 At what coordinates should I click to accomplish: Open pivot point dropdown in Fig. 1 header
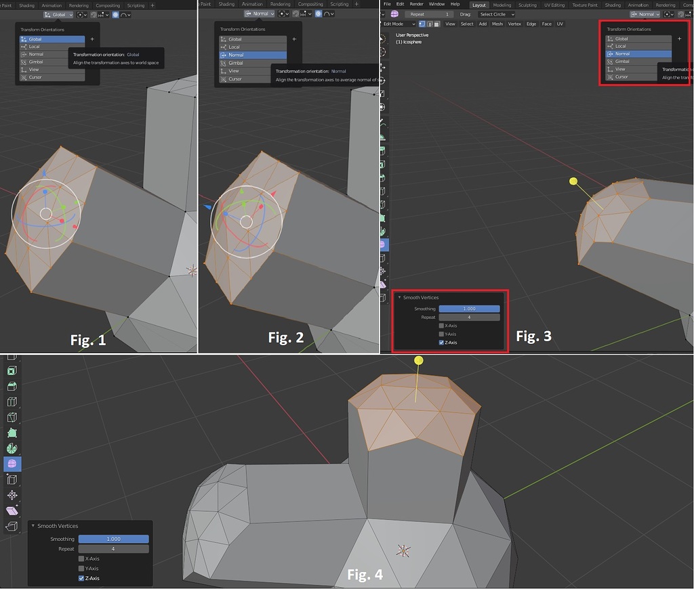pyautogui.click(x=82, y=15)
